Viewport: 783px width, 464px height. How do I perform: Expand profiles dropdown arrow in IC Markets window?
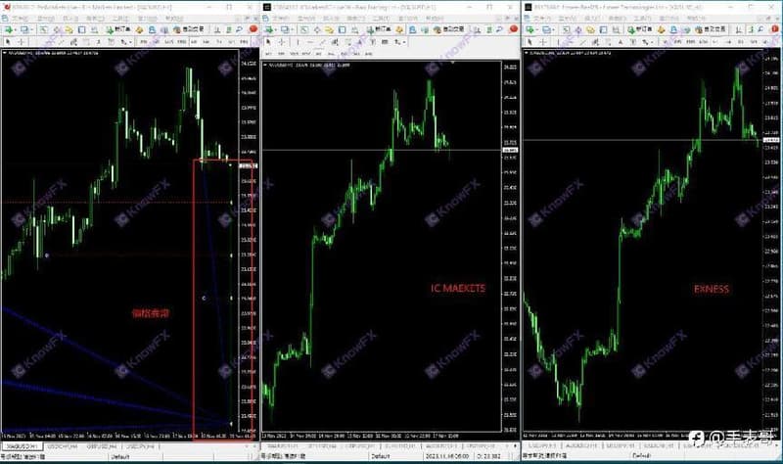coord(292,29)
